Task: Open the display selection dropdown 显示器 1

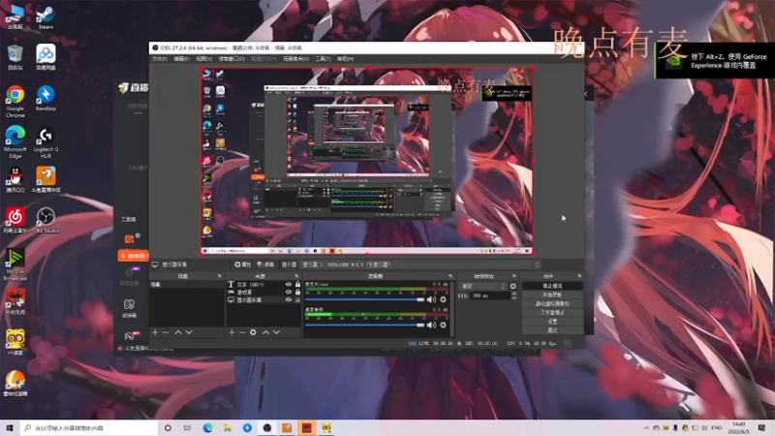Action: 420,265
